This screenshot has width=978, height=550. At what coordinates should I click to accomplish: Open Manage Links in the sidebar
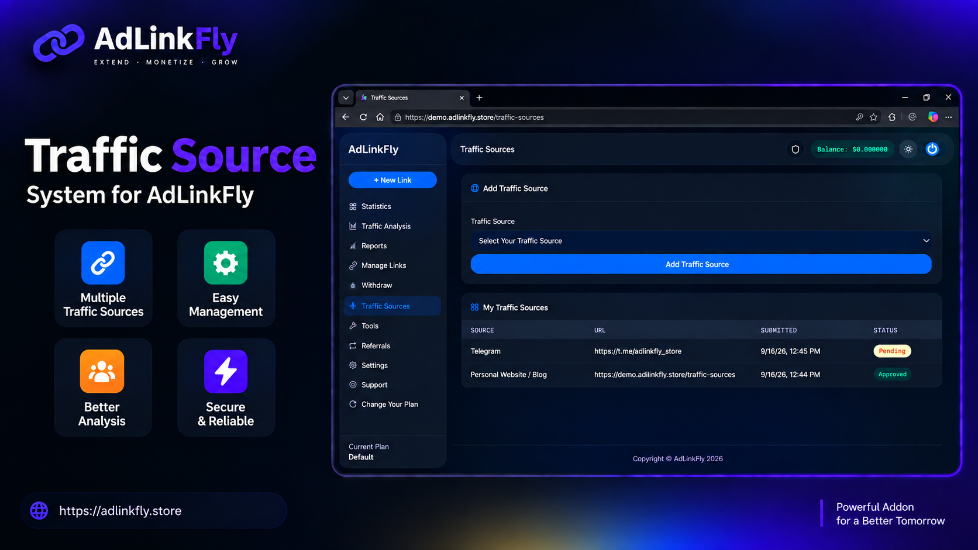[x=392, y=265]
